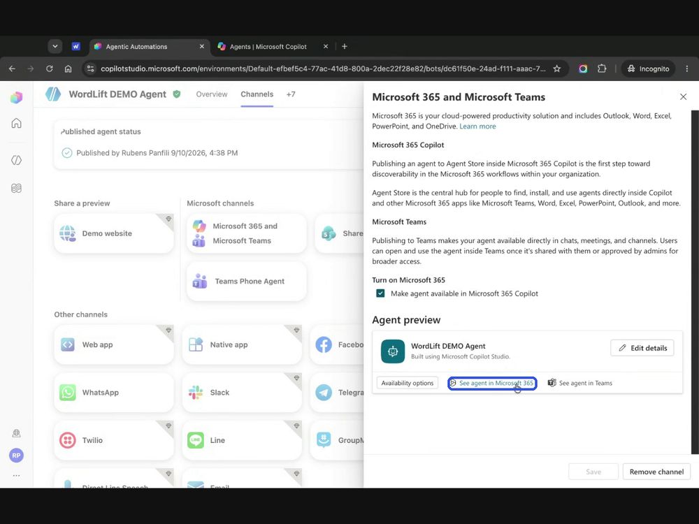Open Microsoft 365 and Microsoft Teams channel
Viewport: 699px width, 524px height.
(x=247, y=233)
